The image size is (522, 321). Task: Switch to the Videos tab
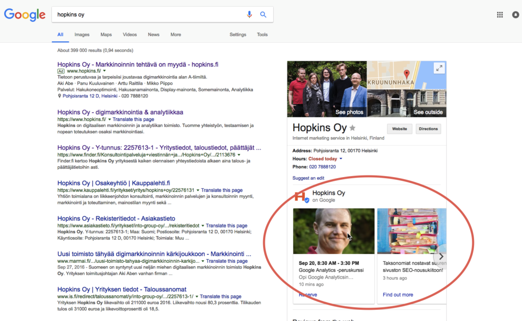129,35
